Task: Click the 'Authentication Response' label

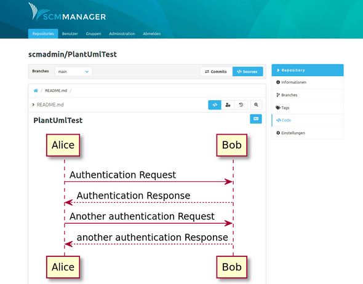Action: 134,196
